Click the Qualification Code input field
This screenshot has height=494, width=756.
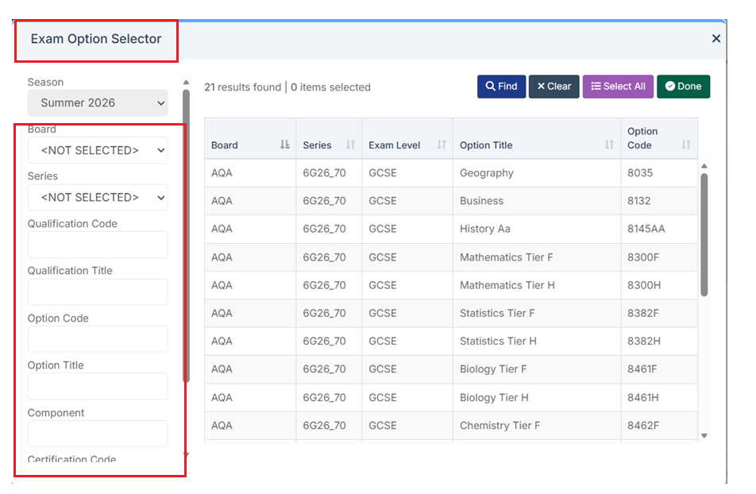tap(98, 245)
